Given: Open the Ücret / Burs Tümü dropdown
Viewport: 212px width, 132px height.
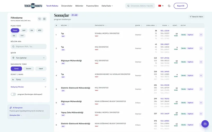Looking at the screenshot, I should point(29,80).
